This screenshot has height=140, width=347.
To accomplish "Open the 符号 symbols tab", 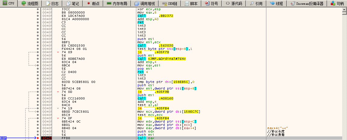I will click(x=211, y=4).
